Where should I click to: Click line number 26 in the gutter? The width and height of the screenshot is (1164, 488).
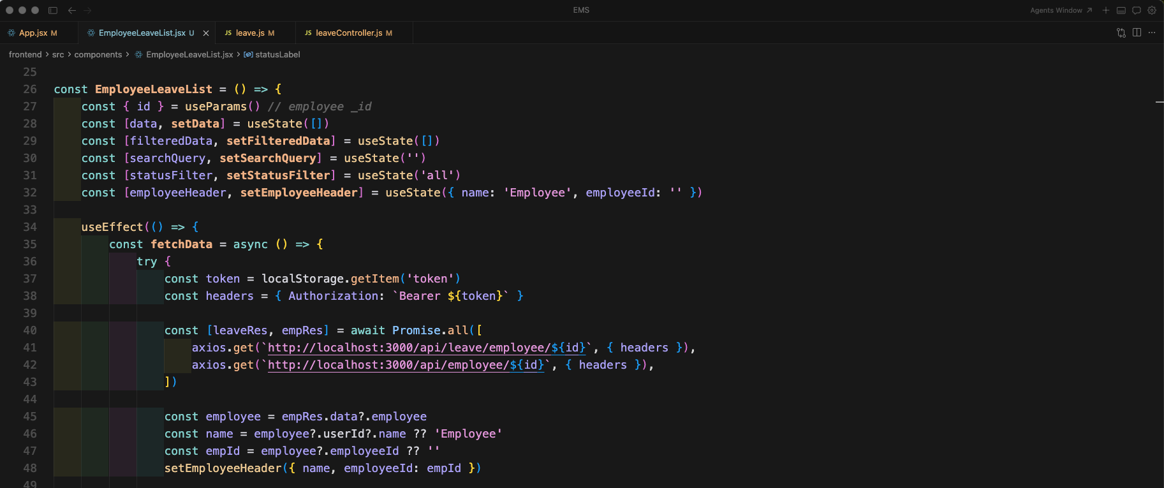(30, 89)
